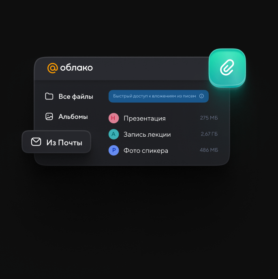Viewport: 278px width, 279px height.
Task: Select the Из Почты tab
Action: click(x=56, y=142)
